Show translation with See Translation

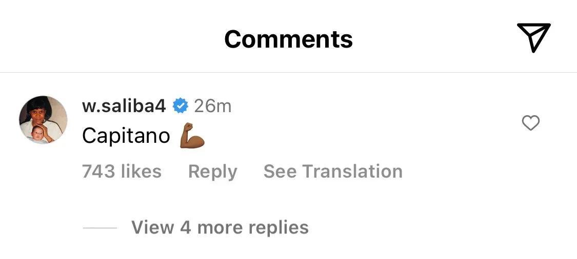pyautogui.click(x=333, y=171)
